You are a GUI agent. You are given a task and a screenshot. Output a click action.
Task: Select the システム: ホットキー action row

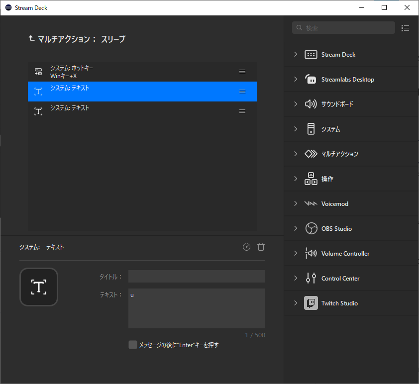point(142,72)
